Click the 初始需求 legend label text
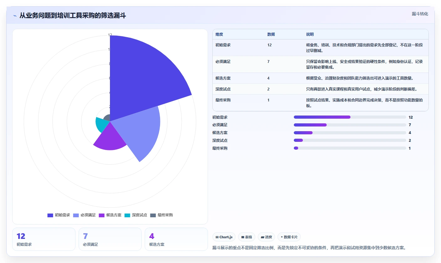The height and width of the screenshot is (263, 441). tap(62, 215)
